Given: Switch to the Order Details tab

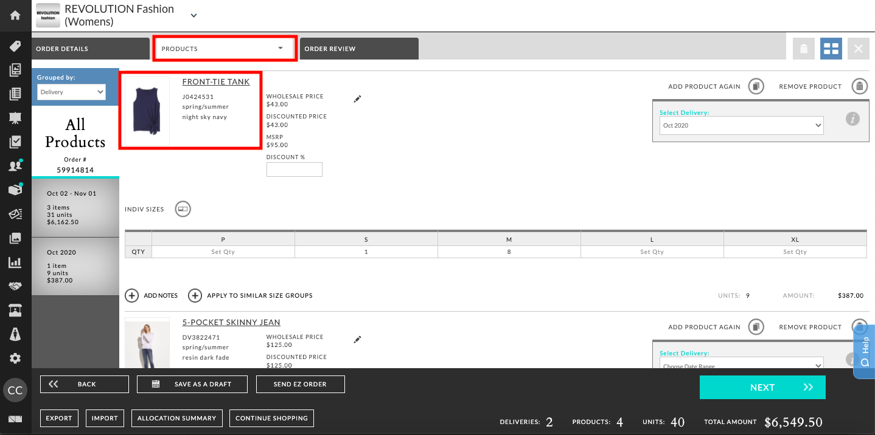Looking at the screenshot, I should 91,49.
